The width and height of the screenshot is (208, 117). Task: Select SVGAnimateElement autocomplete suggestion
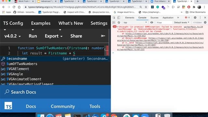pyautogui.click(x=55, y=79)
